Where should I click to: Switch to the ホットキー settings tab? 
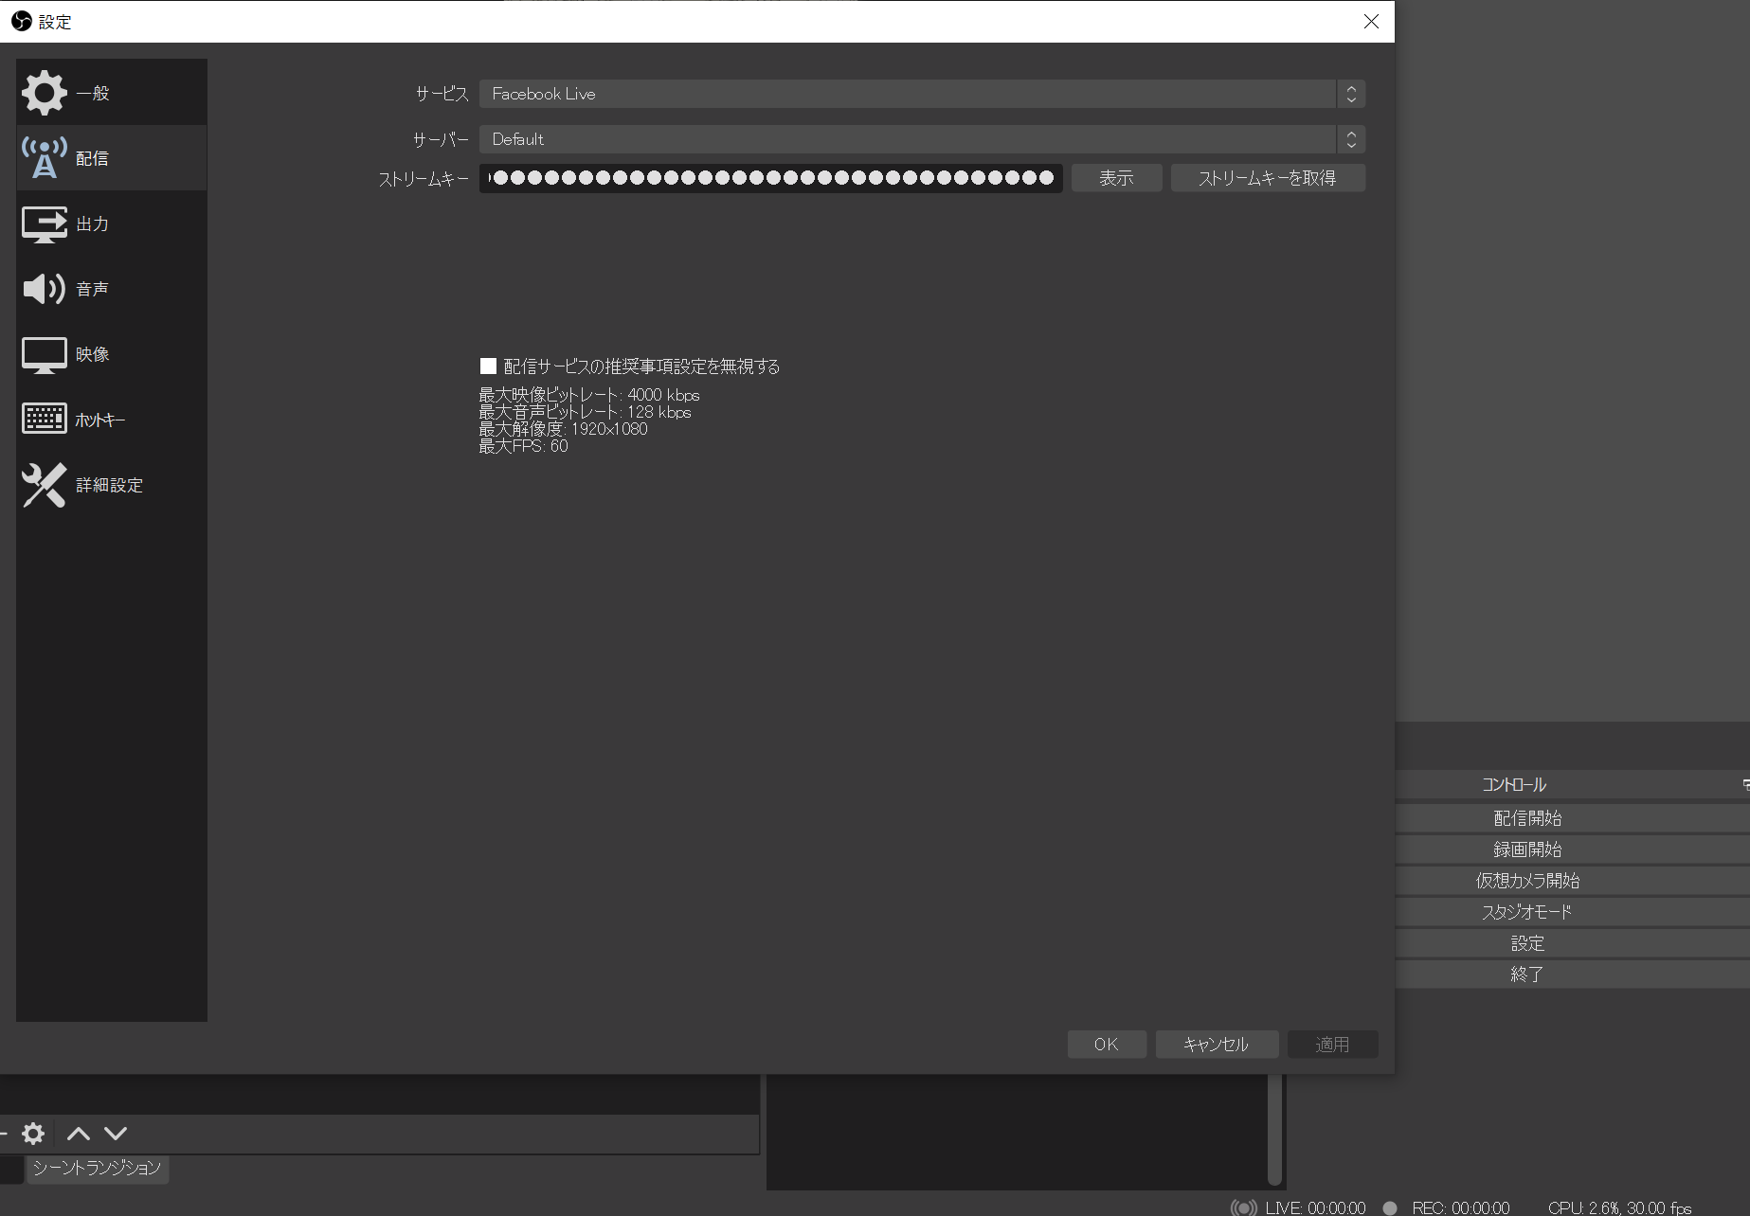[112, 419]
